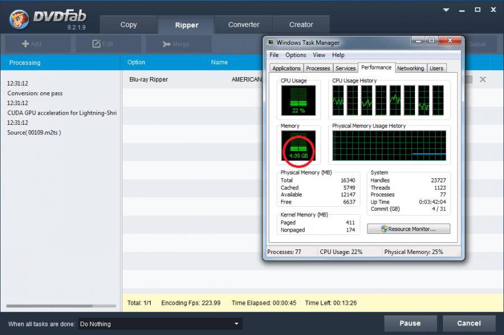Pause the DVDFab ripping task
This screenshot has width=504, height=335.
click(410, 323)
